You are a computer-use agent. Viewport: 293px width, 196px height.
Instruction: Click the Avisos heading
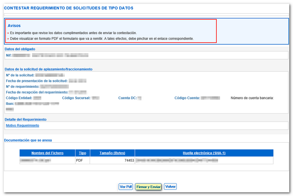point(14,26)
